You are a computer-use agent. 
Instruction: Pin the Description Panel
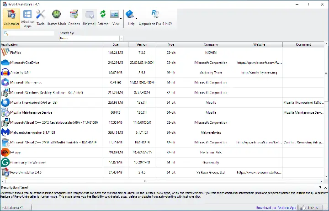tap(320, 188)
